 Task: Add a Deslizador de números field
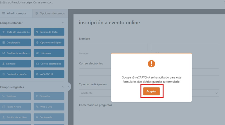(x=15, y=74)
